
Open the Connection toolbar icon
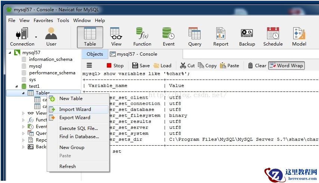pyautogui.click(x=22, y=37)
